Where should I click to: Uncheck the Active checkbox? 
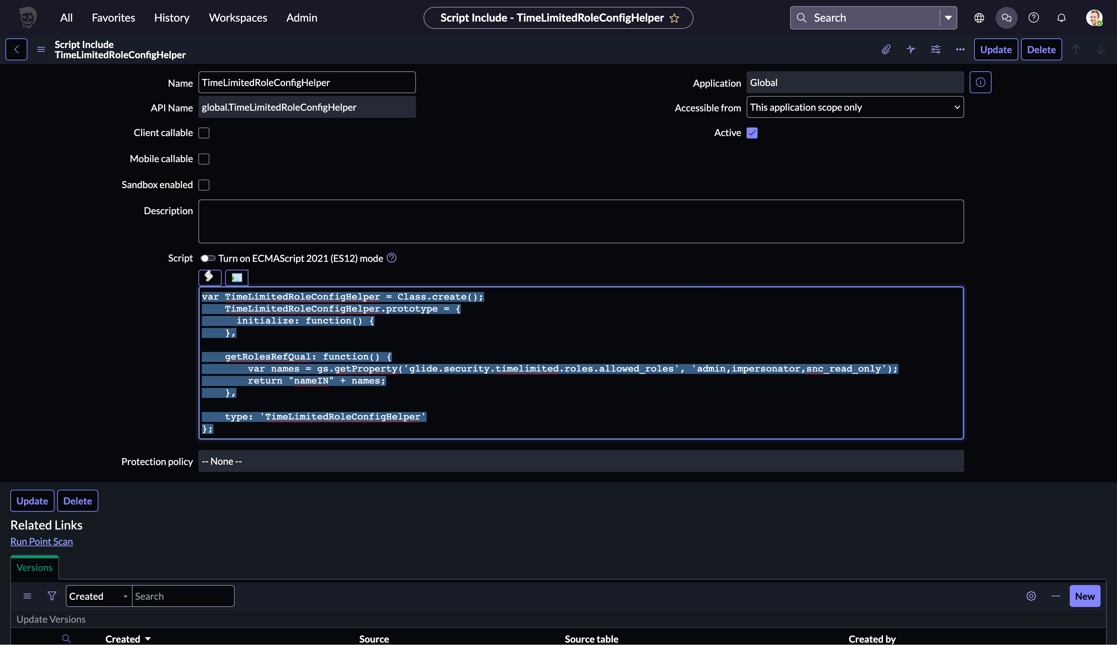coord(752,133)
